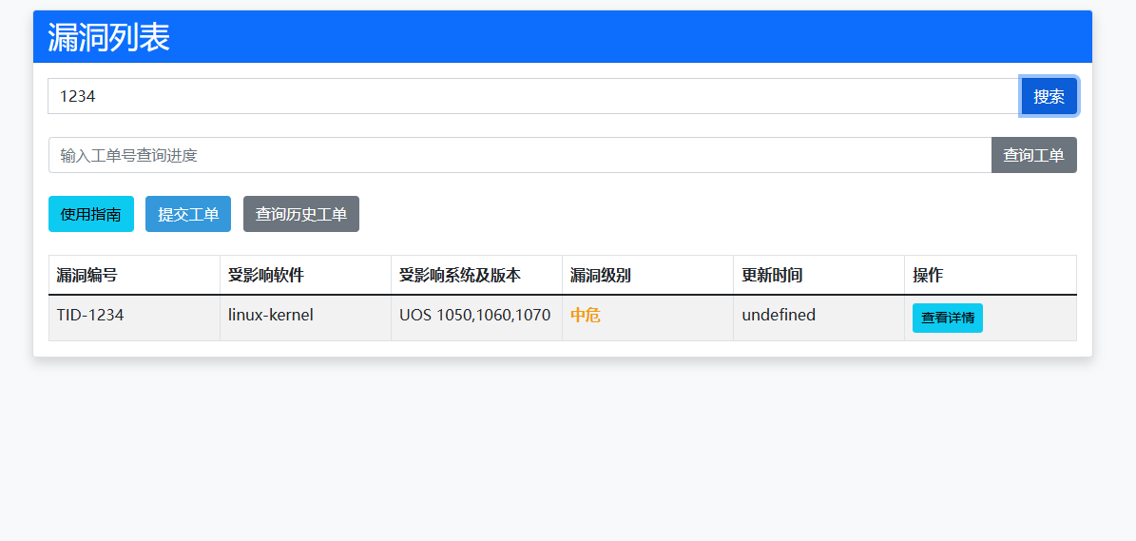Click the 操作 column header

click(928, 276)
